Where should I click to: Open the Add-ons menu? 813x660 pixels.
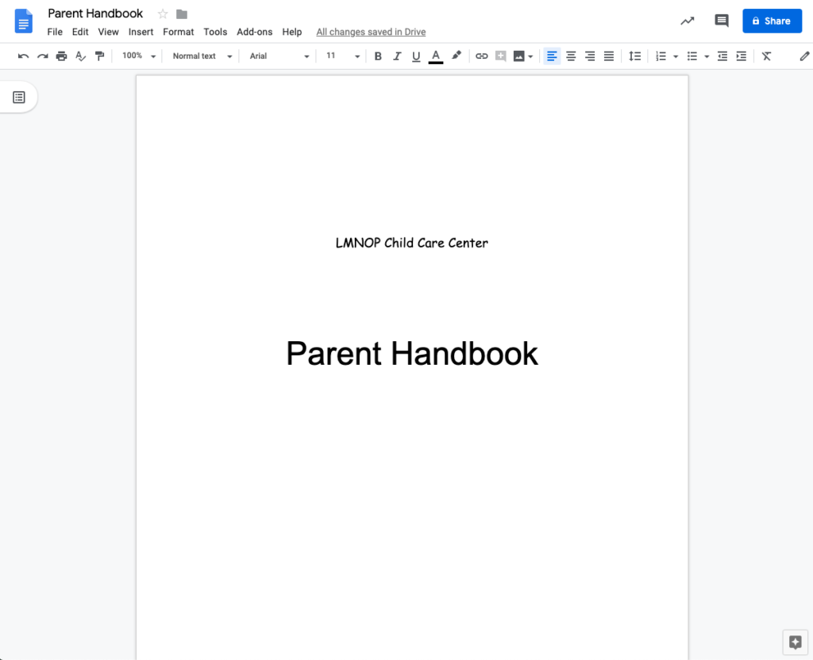click(x=254, y=32)
